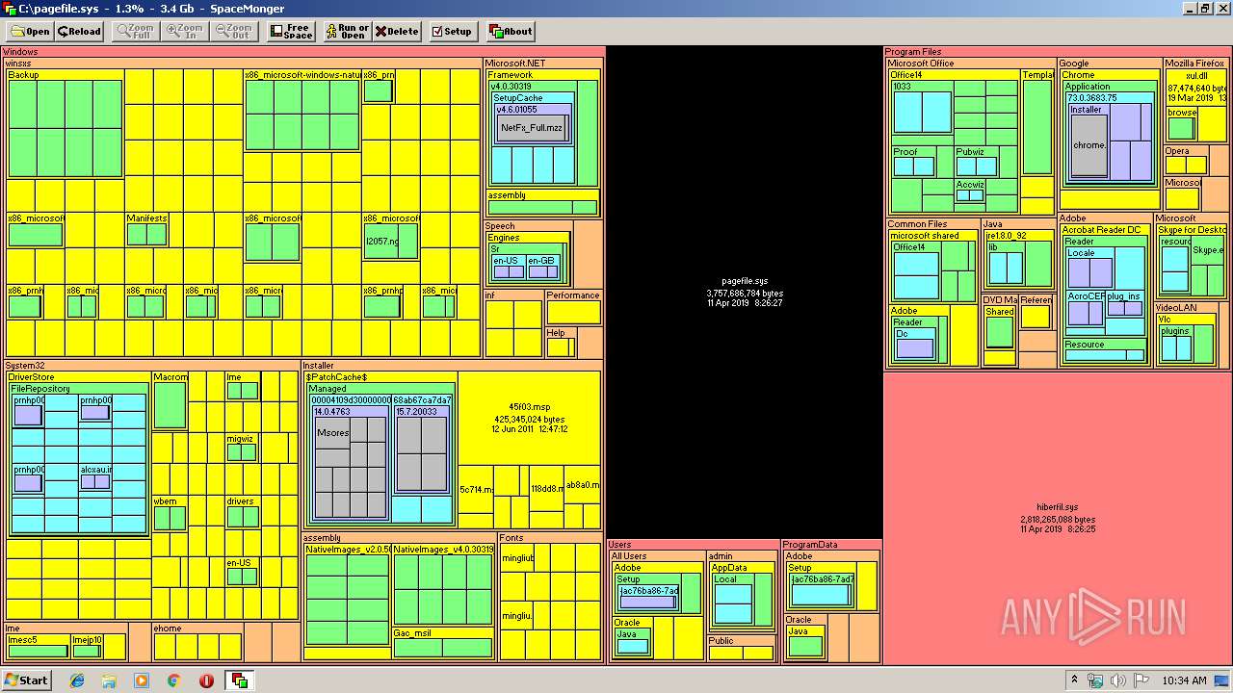
Task: Select the Performance folder label
Action: pos(573,295)
